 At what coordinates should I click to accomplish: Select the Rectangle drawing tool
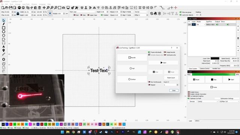point(4,28)
